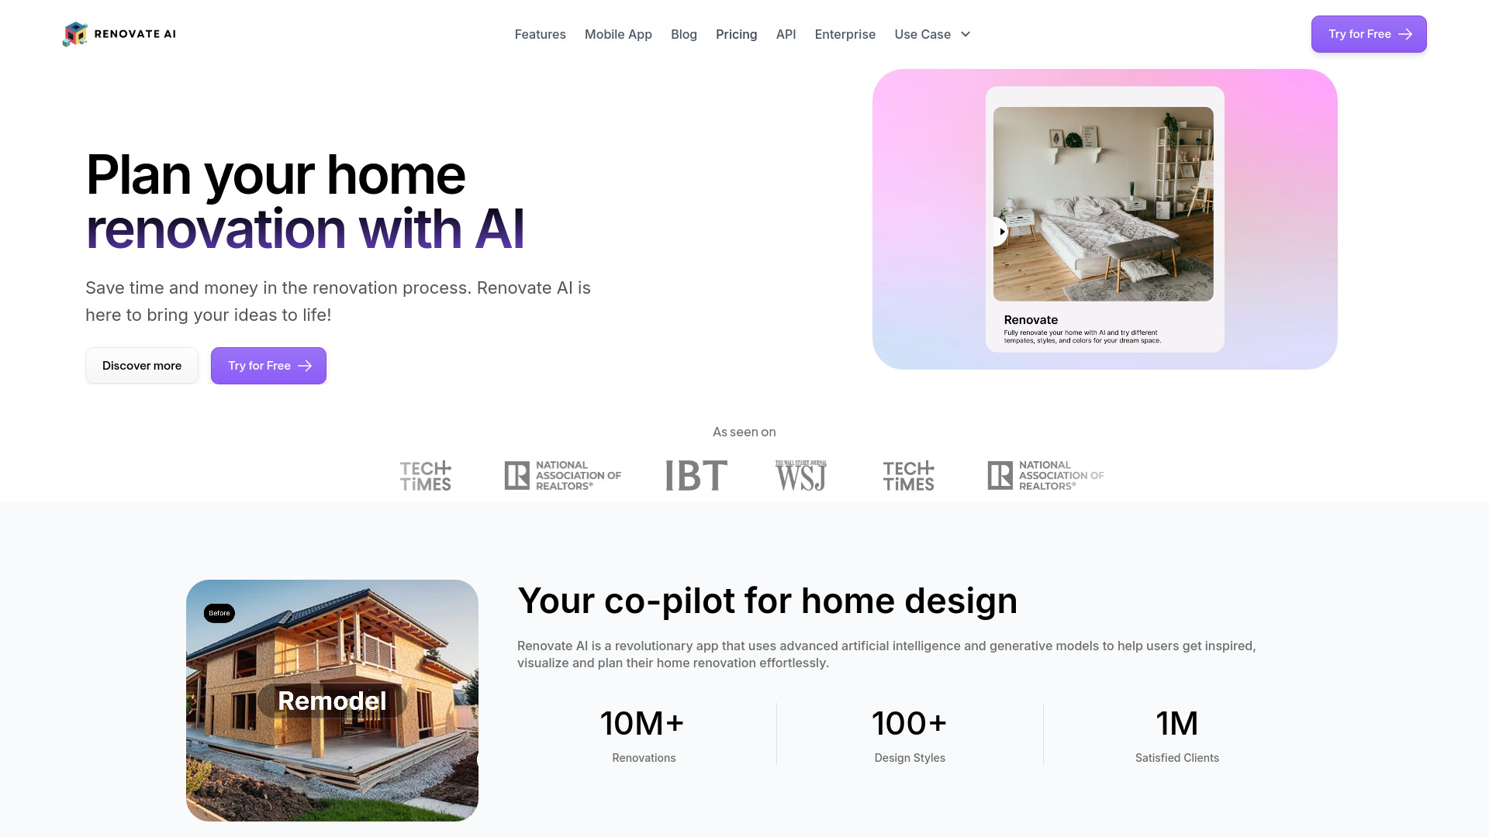Expand the Use Case dropdown menu
The height and width of the screenshot is (837, 1489).
coord(931,34)
